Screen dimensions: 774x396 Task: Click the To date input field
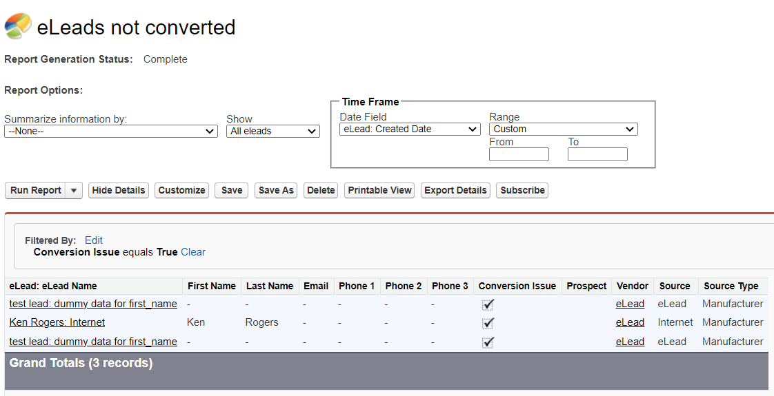[x=597, y=154]
